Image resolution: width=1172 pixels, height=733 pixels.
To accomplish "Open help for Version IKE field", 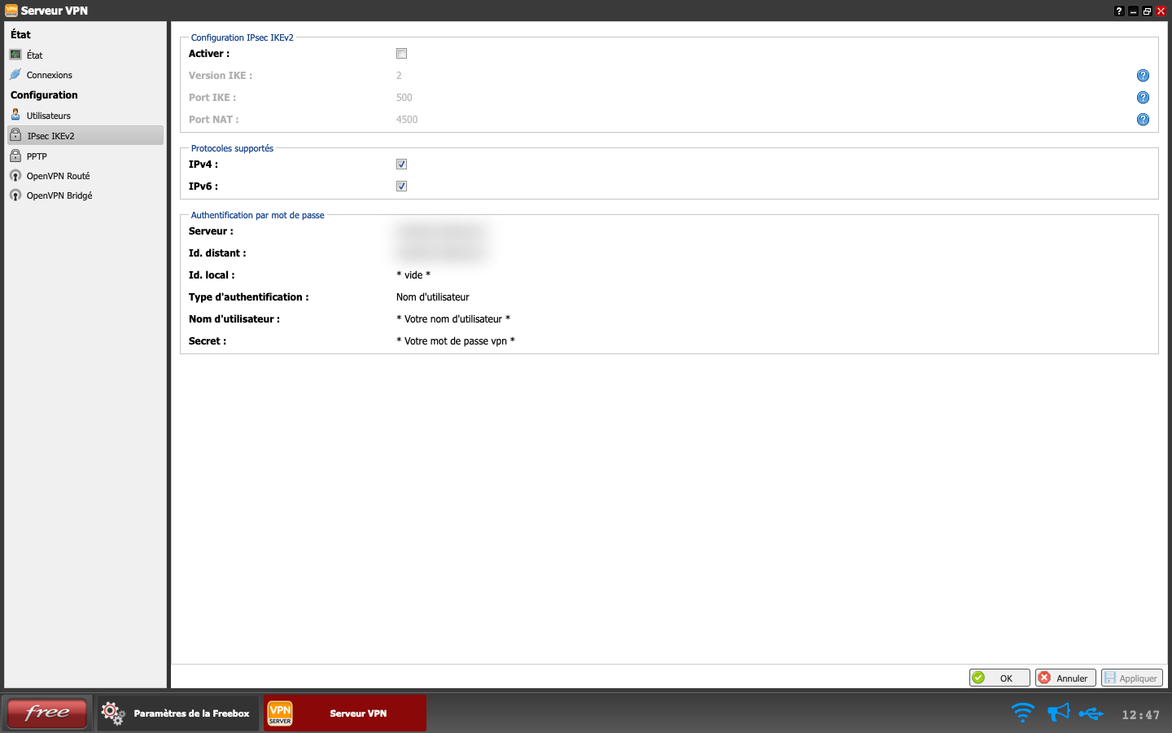I will click(x=1143, y=76).
